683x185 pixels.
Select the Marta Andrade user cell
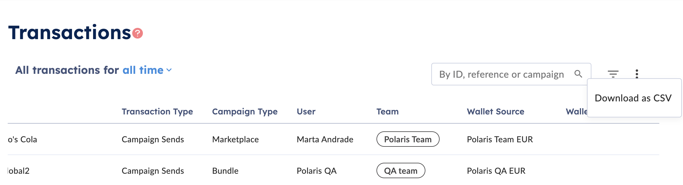click(x=325, y=139)
